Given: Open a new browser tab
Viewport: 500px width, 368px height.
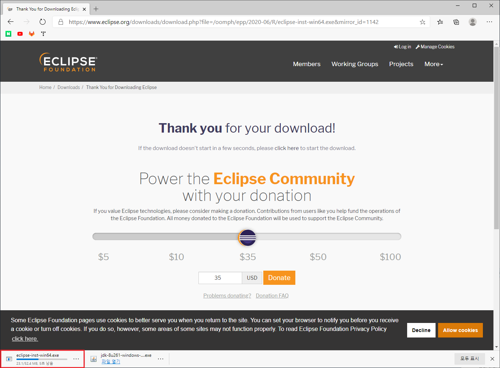Looking at the screenshot, I should 96,9.
